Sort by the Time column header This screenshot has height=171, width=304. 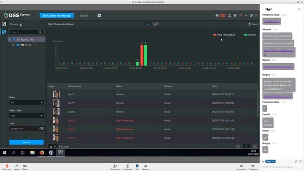coord(214,86)
